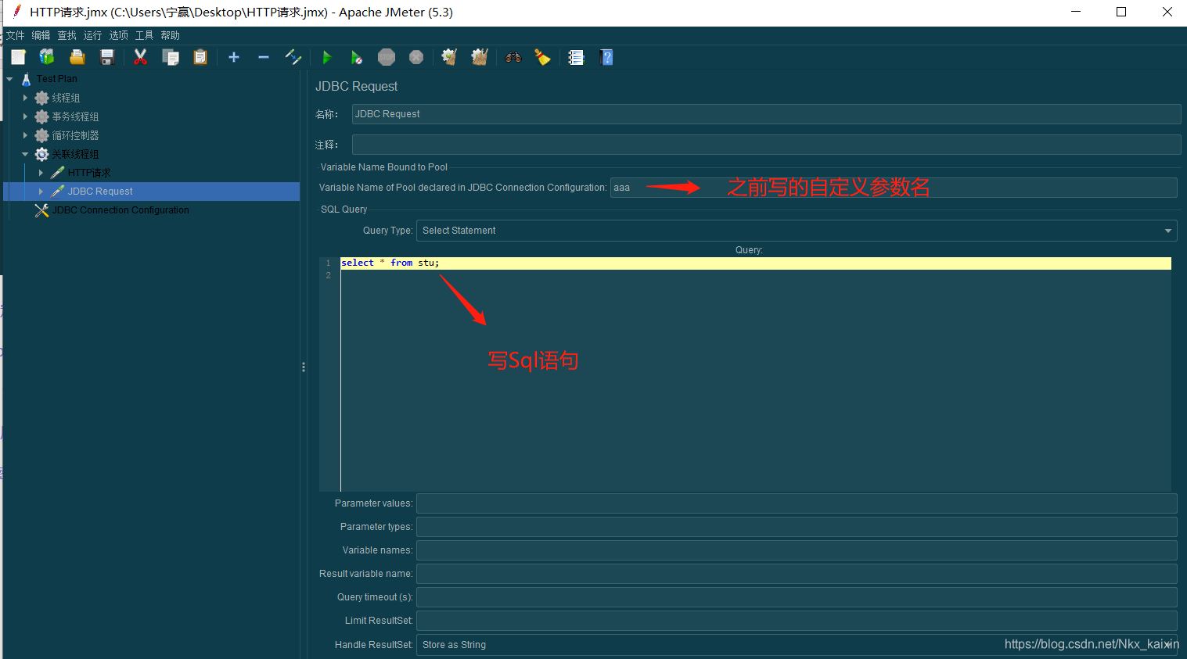
Task: Expand the 线程组 tree node
Action: (x=25, y=98)
